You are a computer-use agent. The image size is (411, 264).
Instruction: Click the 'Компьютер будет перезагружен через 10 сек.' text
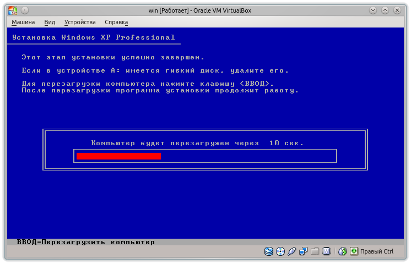point(197,143)
